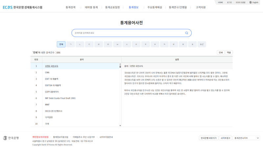This screenshot has height=152, width=263.
Task: Select the term MMF
Action: point(47,105)
